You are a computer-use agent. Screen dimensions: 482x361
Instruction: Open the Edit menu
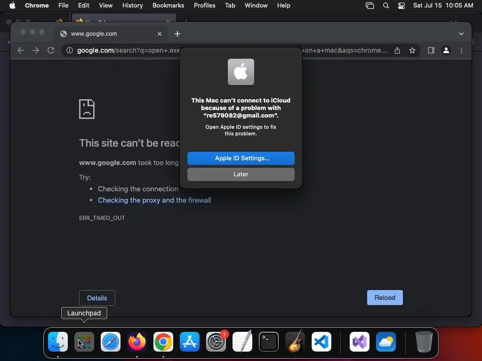(x=83, y=6)
